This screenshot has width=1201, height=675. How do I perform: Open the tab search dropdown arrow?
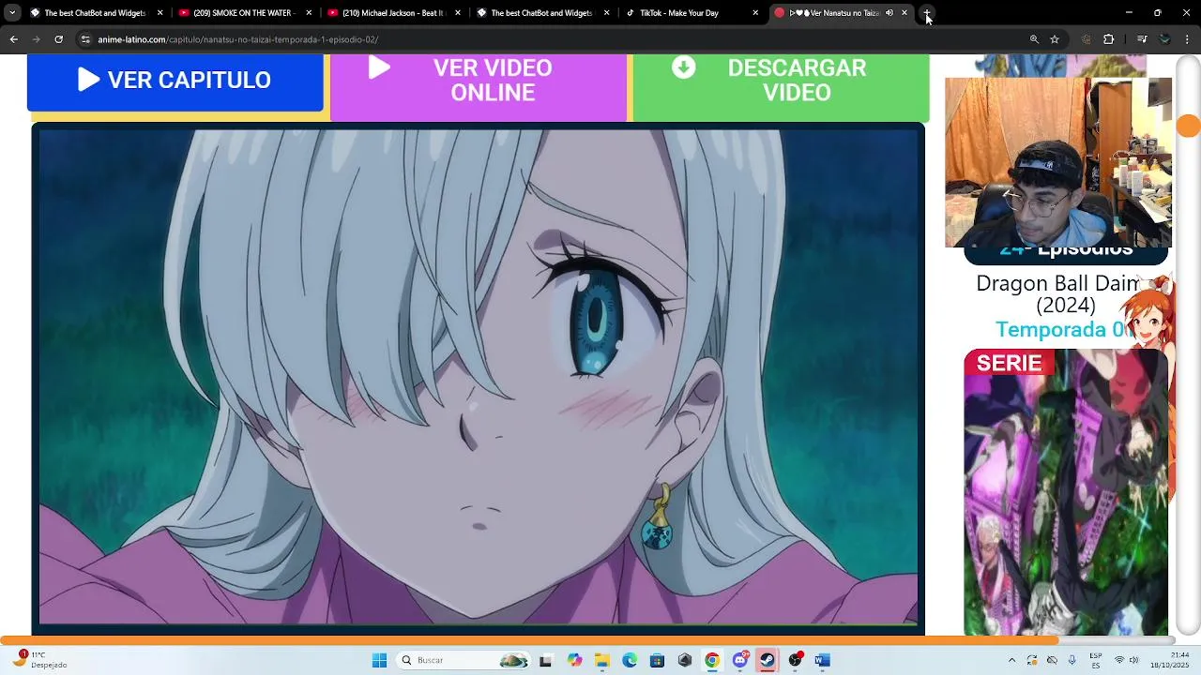[x=12, y=13]
